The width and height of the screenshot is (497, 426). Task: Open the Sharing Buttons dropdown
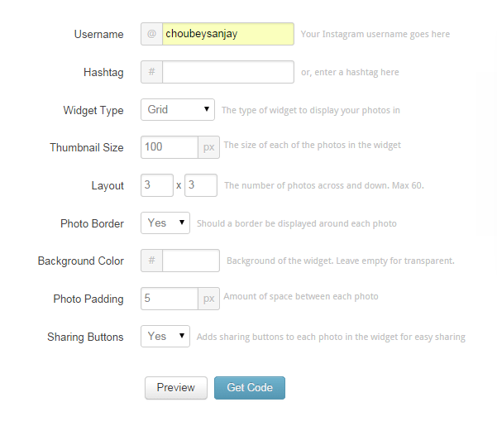pos(165,336)
